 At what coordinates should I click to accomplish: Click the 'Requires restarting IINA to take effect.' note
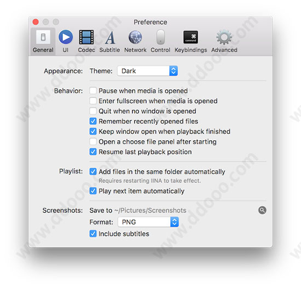pos(150,181)
